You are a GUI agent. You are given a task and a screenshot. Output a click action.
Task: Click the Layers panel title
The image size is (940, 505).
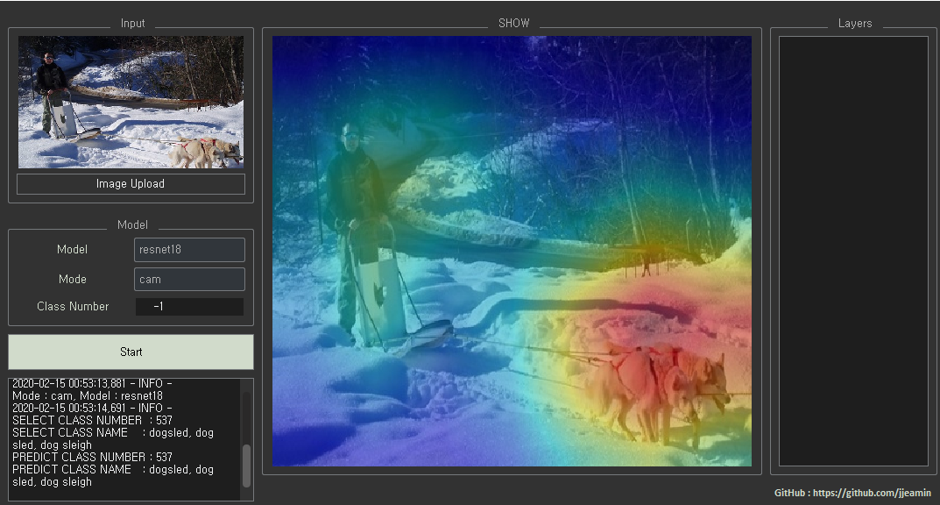tap(854, 24)
